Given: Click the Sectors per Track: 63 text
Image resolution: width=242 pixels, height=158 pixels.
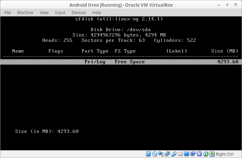Looking at the screenshot, I should click(x=113, y=41).
